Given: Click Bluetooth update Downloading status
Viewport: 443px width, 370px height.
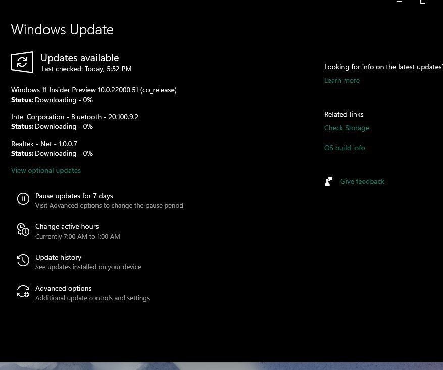Looking at the screenshot, I should pos(52,127).
